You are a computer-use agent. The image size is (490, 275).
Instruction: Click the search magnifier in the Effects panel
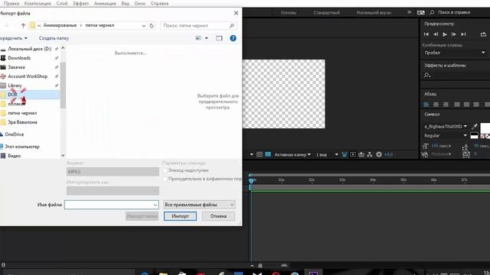coord(427,75)
